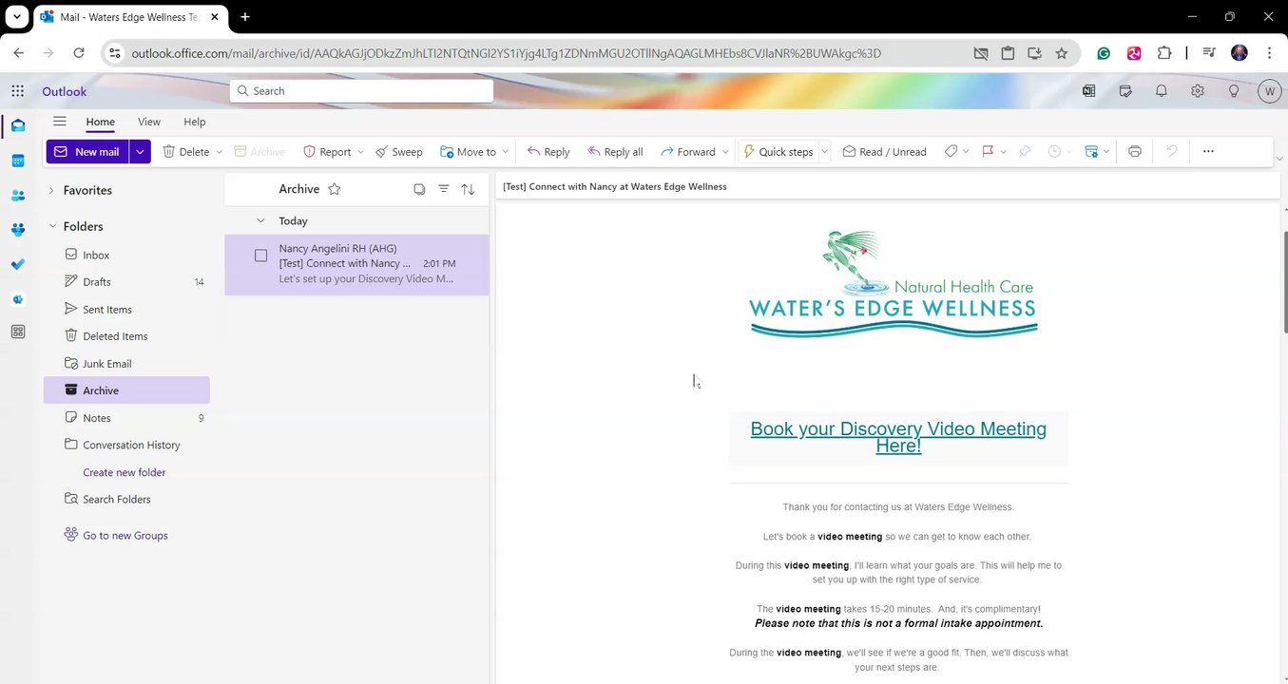This screenshot has width=1288, height=684.
Task: Open the Delete dropdown arrow
Action: click(219, 152)
